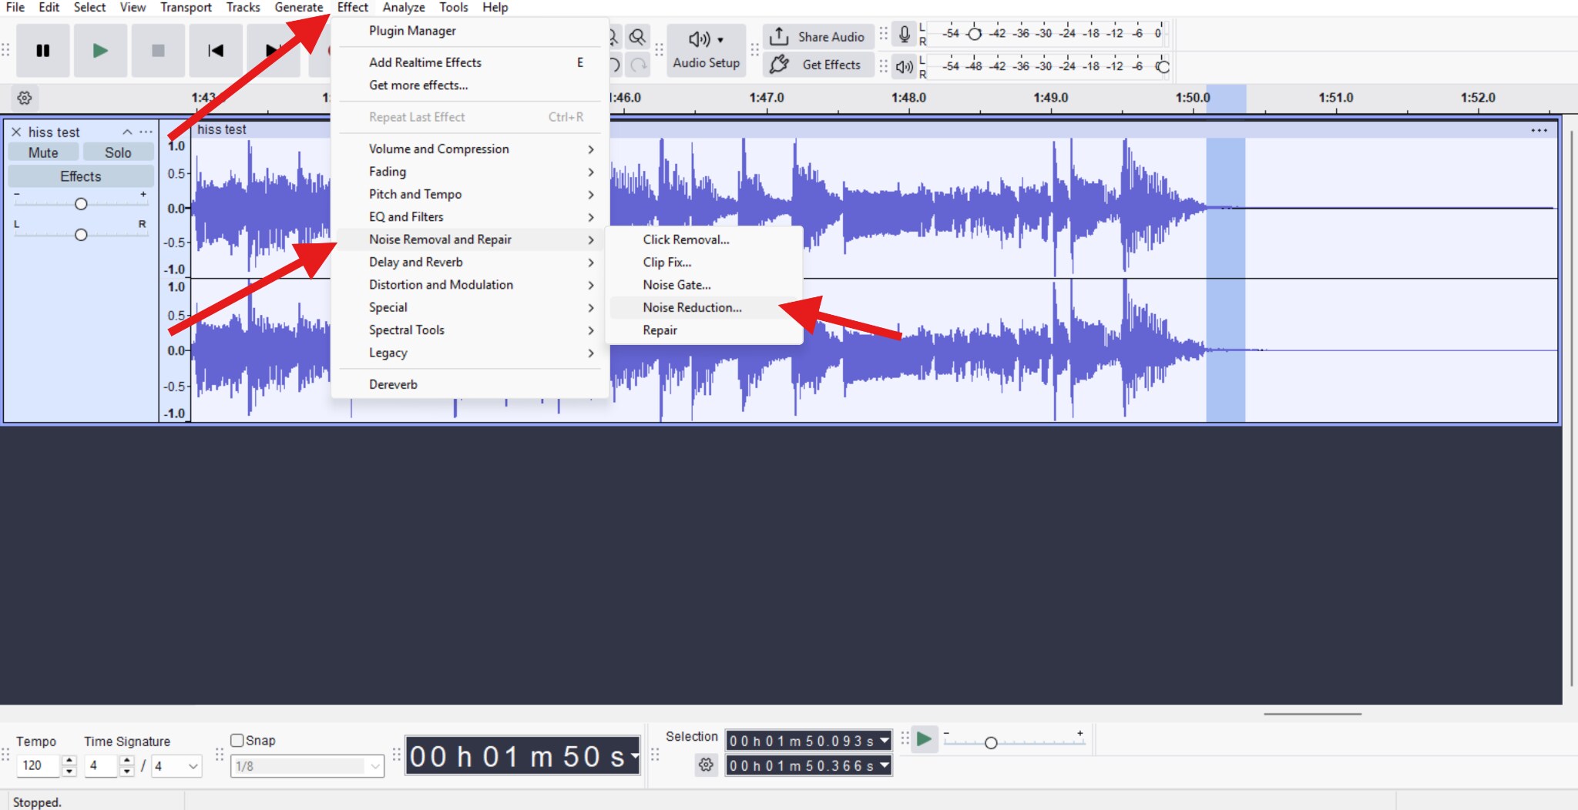Solo the hiss test track
Viewport: 1578px width, 810px height.
pyautogui.click(x=117, y=152)
